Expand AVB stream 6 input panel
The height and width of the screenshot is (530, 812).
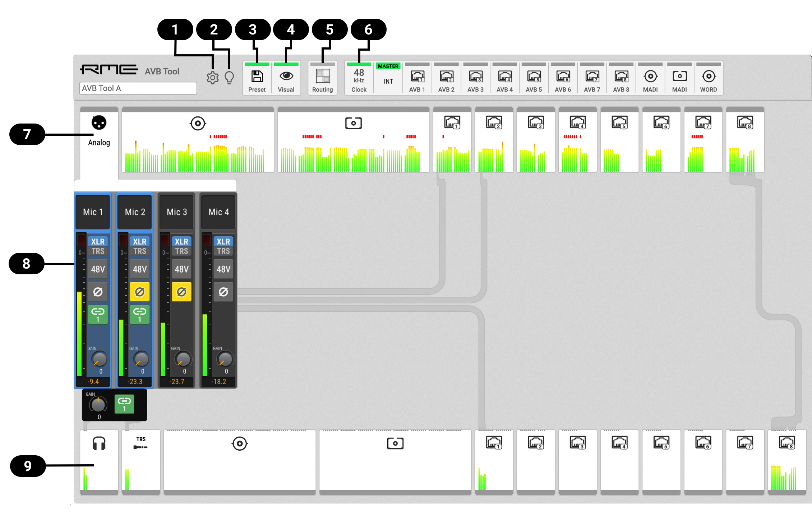coord(661,140)
